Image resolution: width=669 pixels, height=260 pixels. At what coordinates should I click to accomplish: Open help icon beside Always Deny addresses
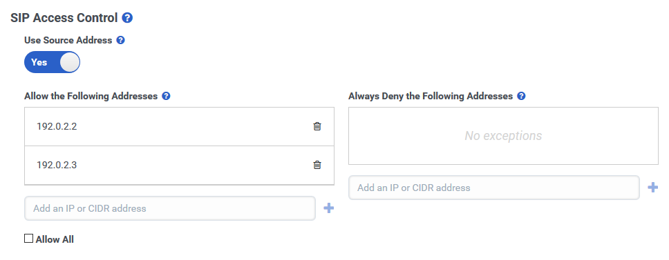[521, 96]
